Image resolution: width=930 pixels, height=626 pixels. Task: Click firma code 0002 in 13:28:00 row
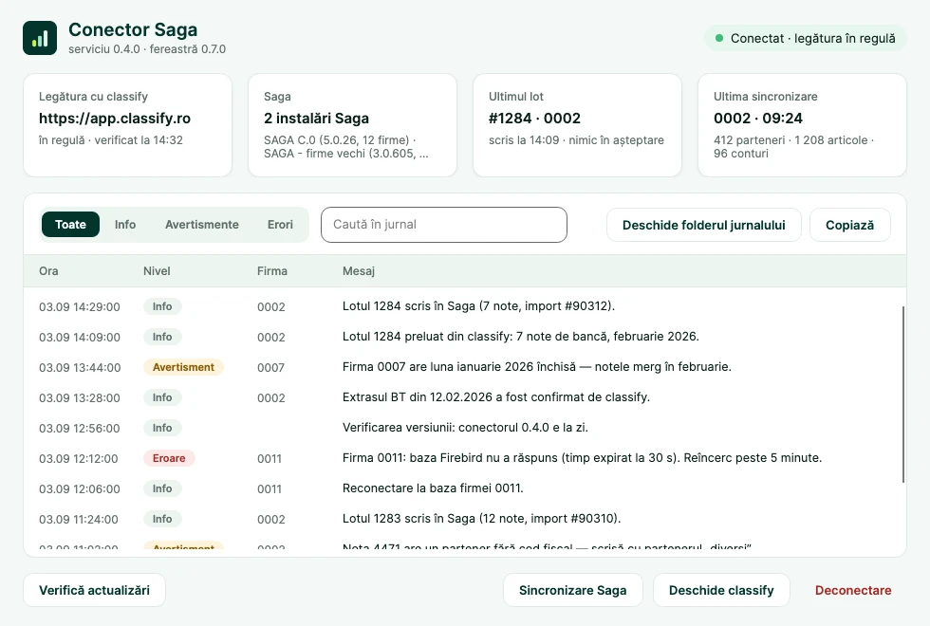(x=271, y=397)
